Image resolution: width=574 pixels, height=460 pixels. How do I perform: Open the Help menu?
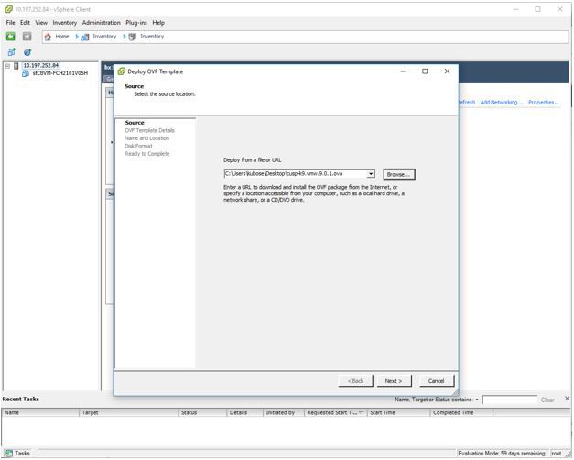pyautogui.click(x=158, y=23)
